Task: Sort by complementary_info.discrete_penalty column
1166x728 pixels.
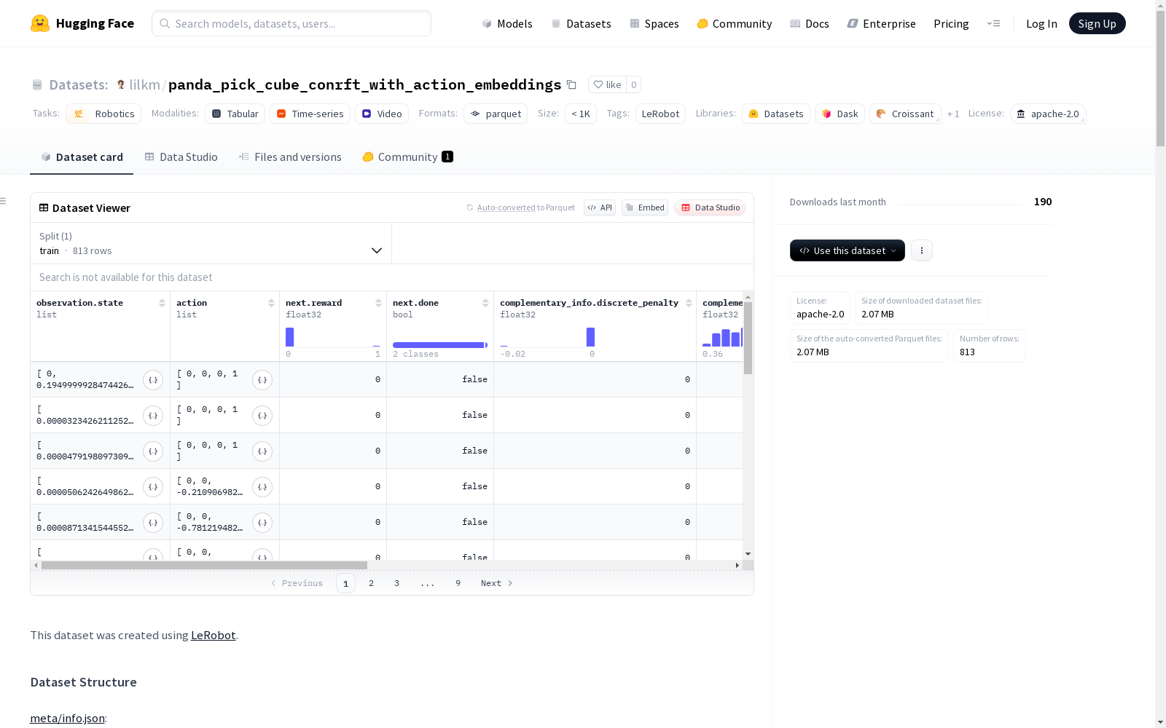Action: coord(689,303)
